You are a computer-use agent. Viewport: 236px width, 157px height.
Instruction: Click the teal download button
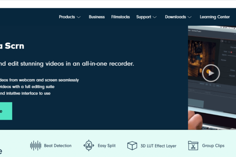[6, 111]
